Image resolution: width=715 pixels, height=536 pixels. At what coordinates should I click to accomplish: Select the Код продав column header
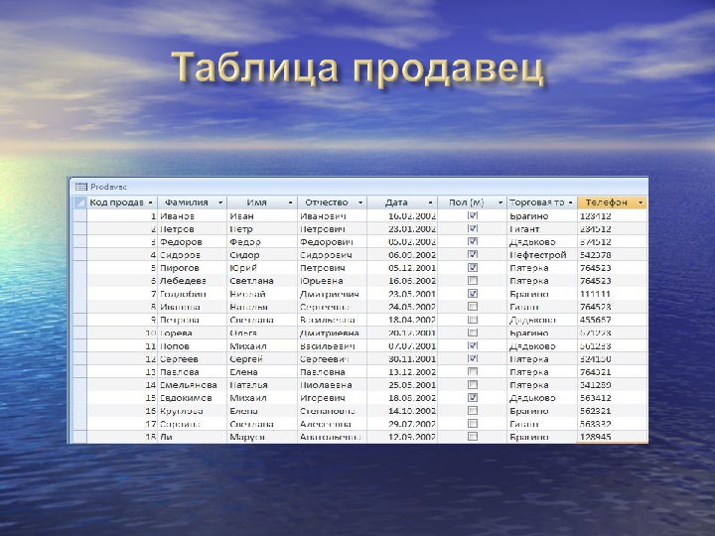(x=122, y=202)
